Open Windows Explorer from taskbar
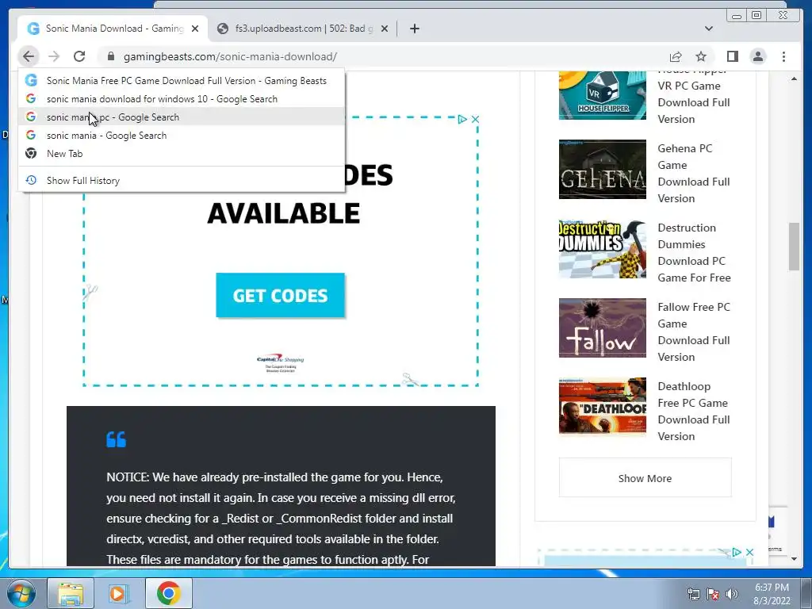This screenshot has width=812, height=609. (x=71, y=593)
